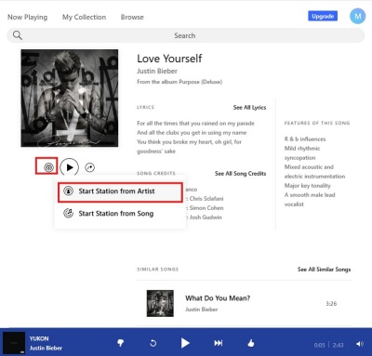This screenshot has width=372, height=356.
Task: Open See All Song Credits
Action: [x=241, y=174]
